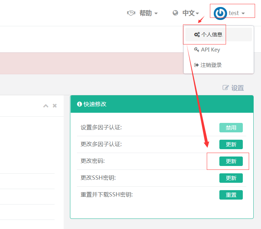Image resolution: width=261 pixels, height=229 pixels.
Task: Click 更新 button for 更改SSH密钥
Action: 231,178
